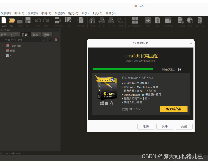Click the Close file (关闭) toolbar icon
The image size is (208, 162).
pyautogui.click(x=20, y=21)
